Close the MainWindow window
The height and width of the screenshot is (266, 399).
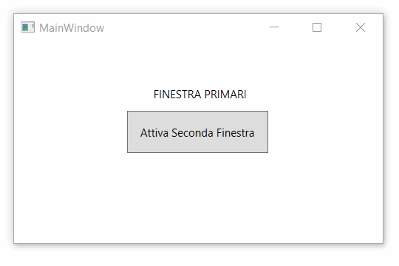tap(361, 27)
